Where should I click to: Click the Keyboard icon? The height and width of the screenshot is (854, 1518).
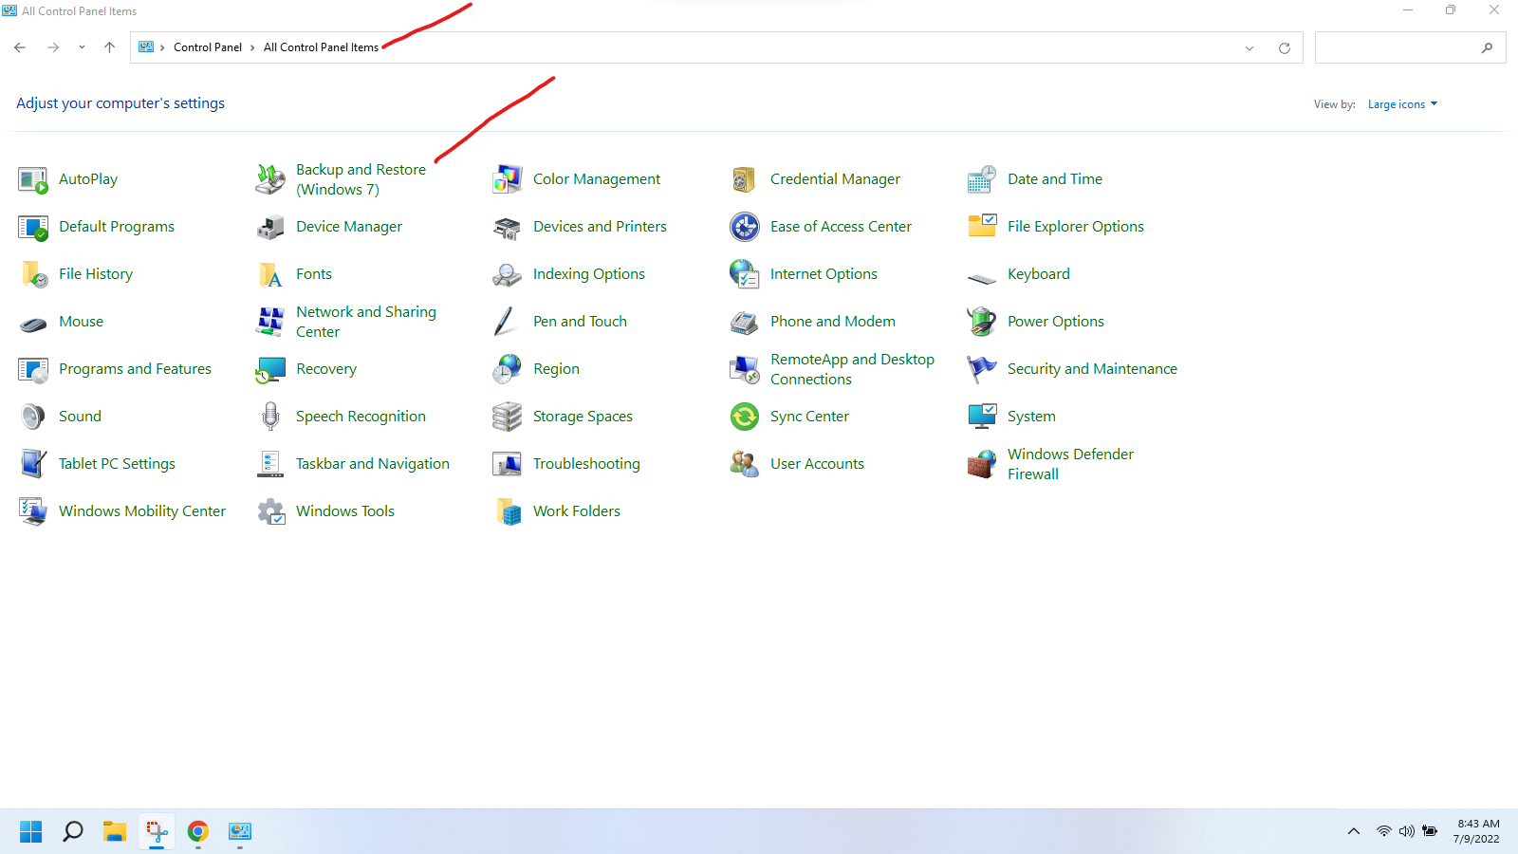click(x=982, y=277)
